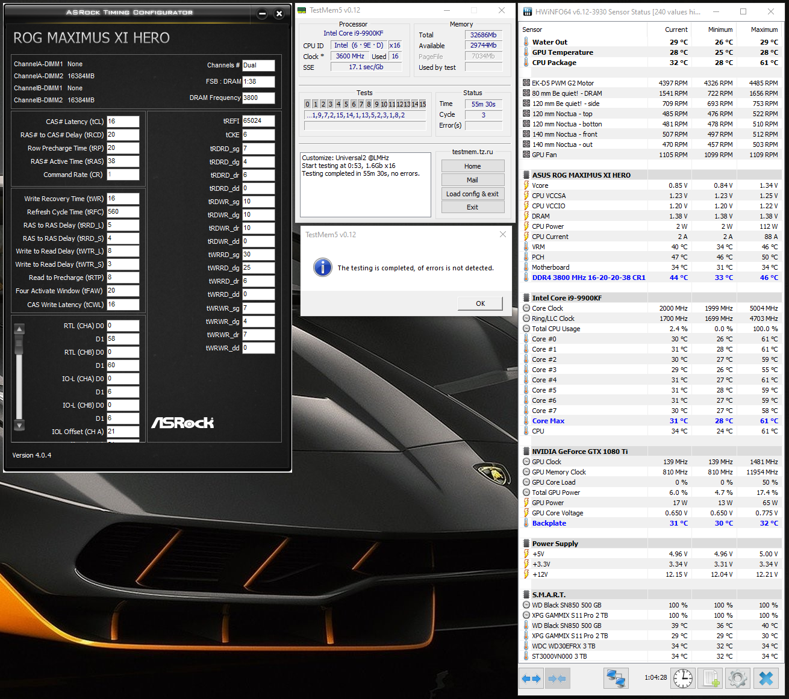Viewport: 789px width, 699px height.
Task: Reset sensor min/max with the clock icon
Action: 683,679
